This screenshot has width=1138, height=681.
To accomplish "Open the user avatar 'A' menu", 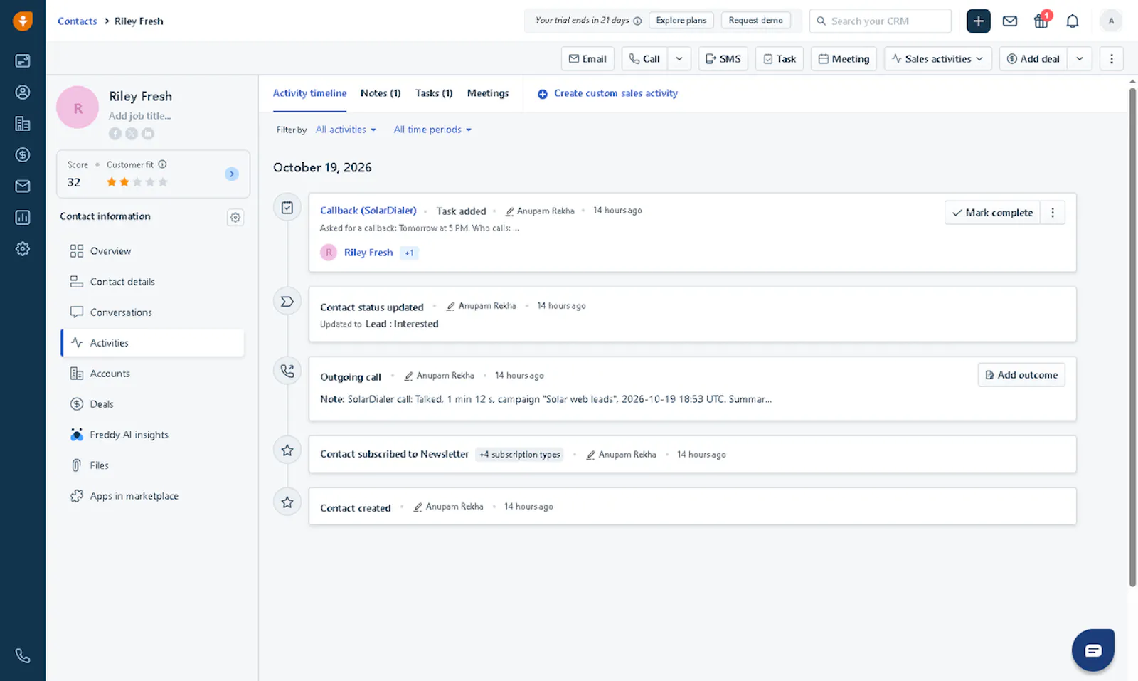I will point(1111,21).
